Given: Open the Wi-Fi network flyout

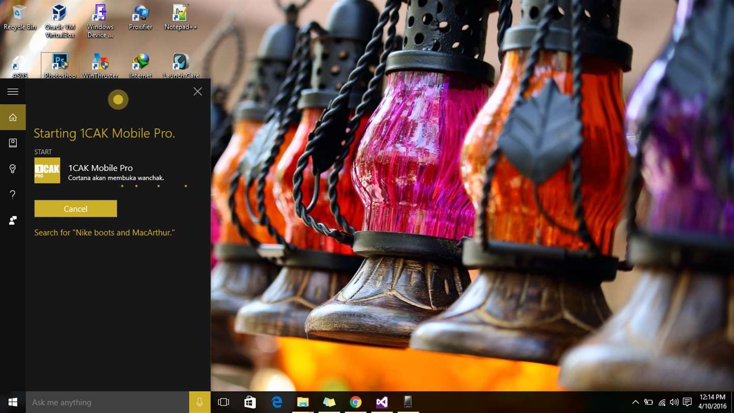Looking at the screenshot, I should tap(662, 402).
